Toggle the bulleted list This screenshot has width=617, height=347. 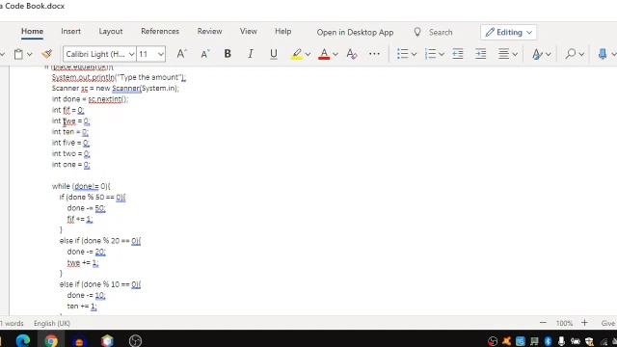402,54
